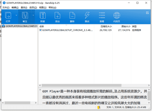This screenshot has width=152, height=111.
Task: Click the 删除 (Delete) icon
Action: [x=72, y=15]
